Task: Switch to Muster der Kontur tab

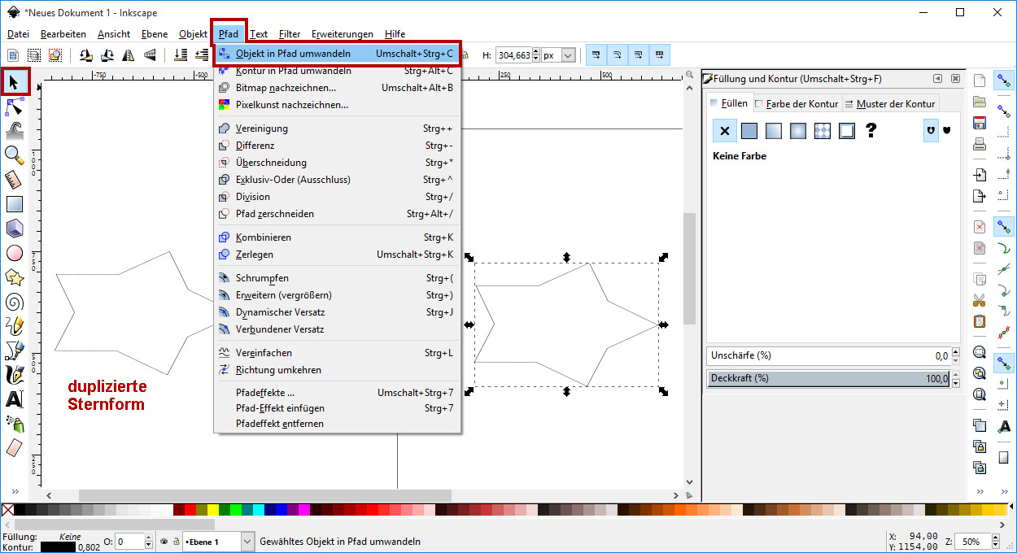Action: click(x=890, y=103)
